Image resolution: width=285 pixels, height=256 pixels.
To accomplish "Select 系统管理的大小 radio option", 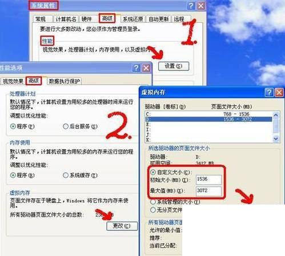I will click(x=153, y=202).
